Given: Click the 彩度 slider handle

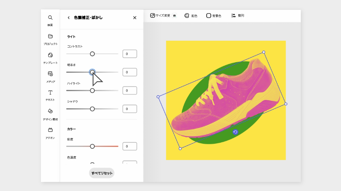Looking at the screenshot, I should point(92,146).
